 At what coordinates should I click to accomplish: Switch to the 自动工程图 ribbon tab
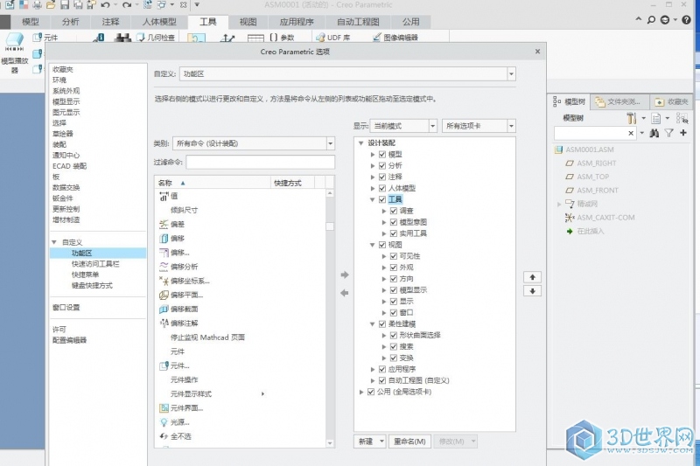tap(358, 21)
